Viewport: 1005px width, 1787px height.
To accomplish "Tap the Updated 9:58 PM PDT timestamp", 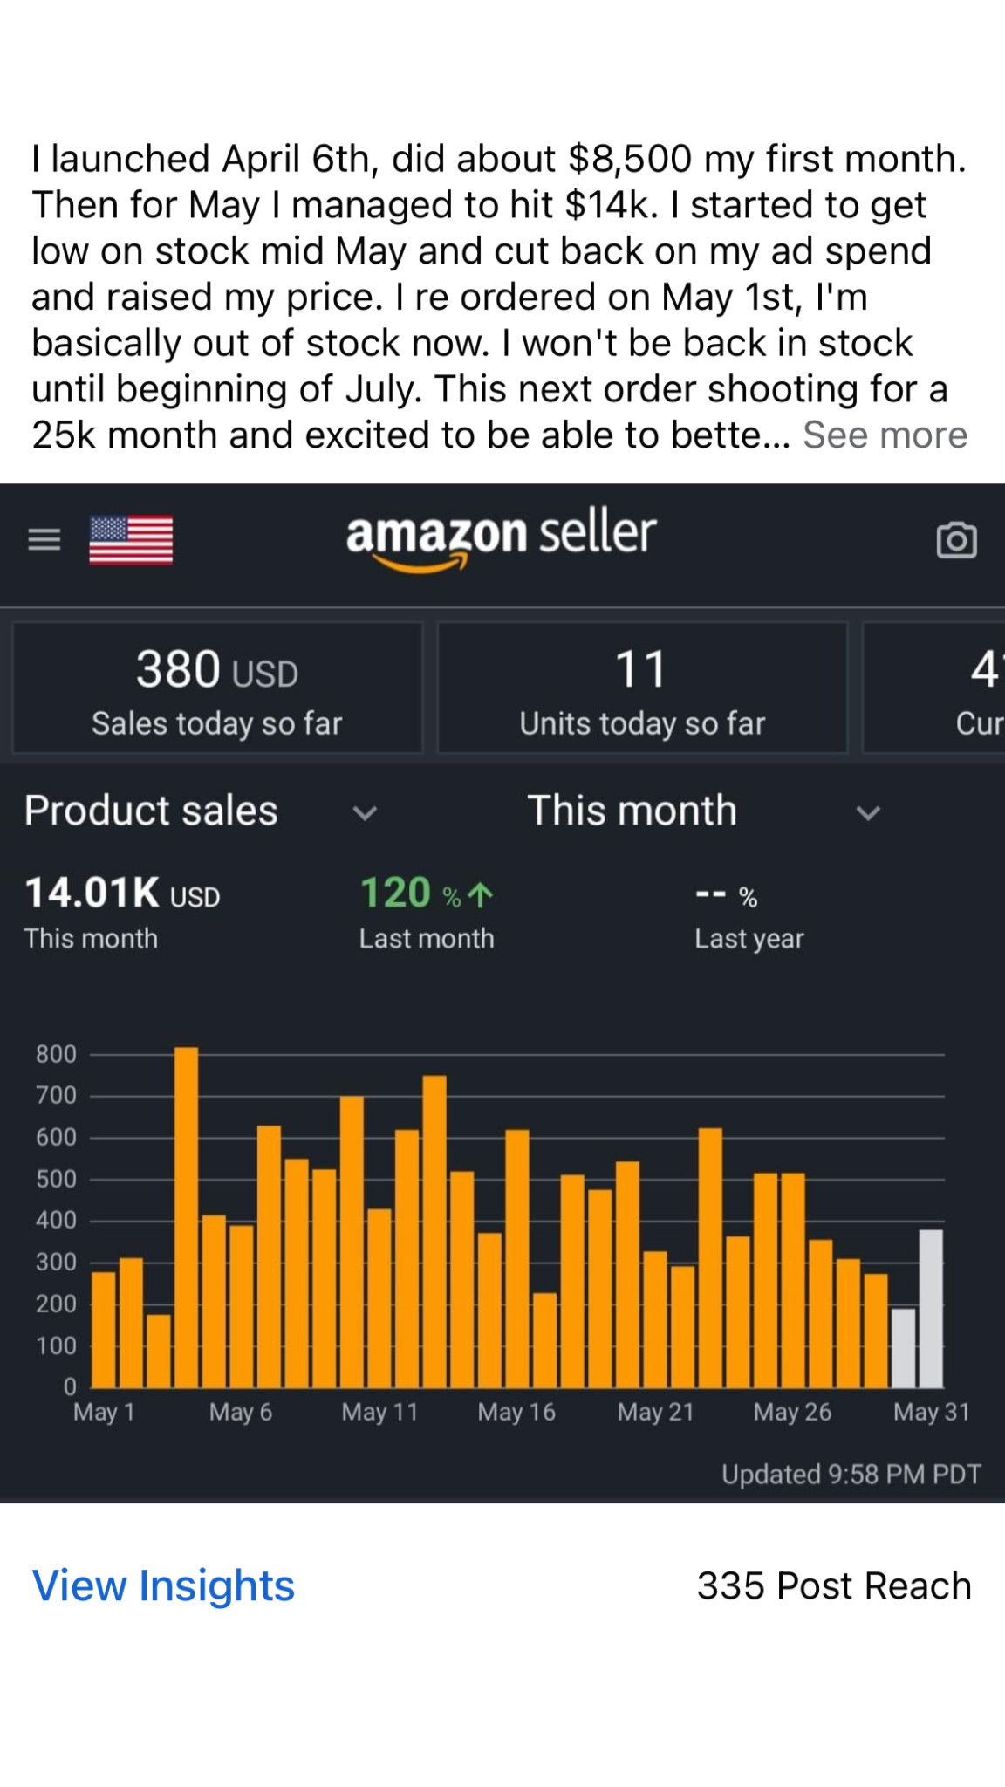I will pos(851,1475).
